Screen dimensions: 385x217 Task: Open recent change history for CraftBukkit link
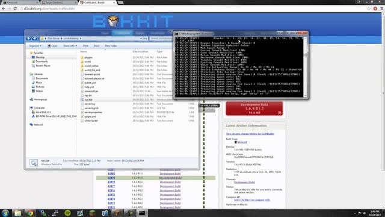click(x=250, y=134)
